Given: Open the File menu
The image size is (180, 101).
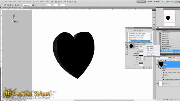Looking at the screenshot, I should 3,2.
